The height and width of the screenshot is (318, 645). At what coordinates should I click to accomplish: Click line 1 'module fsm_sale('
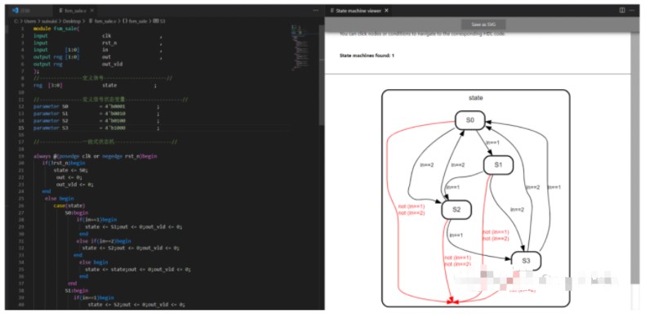tap(57, 29)
